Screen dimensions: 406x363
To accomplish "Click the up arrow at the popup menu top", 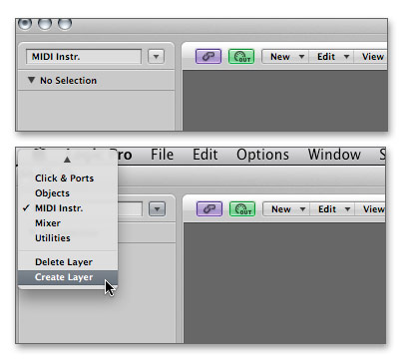I will (x=67, y=160).
